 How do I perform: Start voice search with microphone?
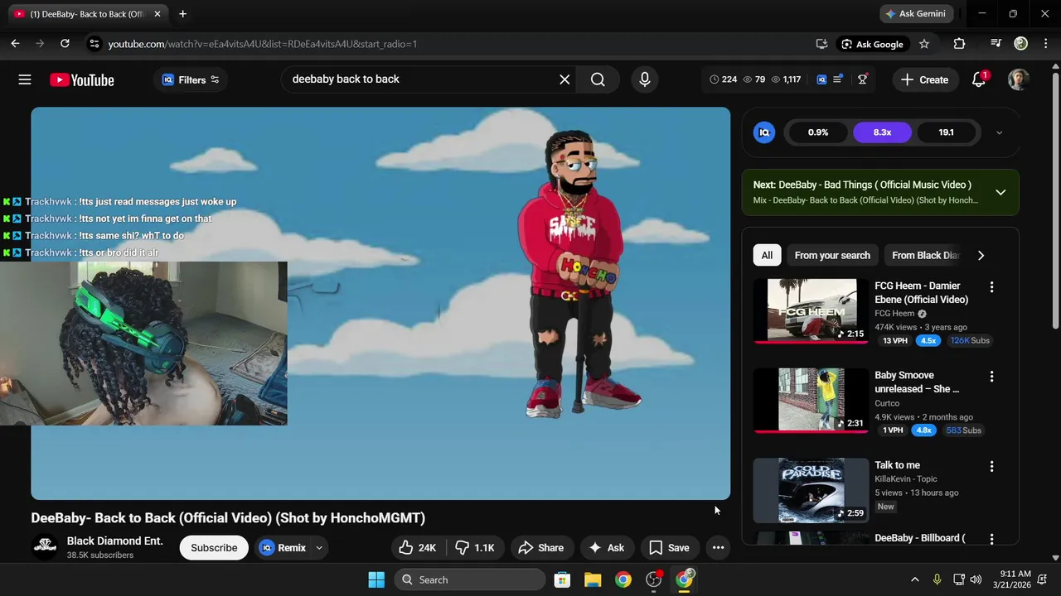coord(645,79)
